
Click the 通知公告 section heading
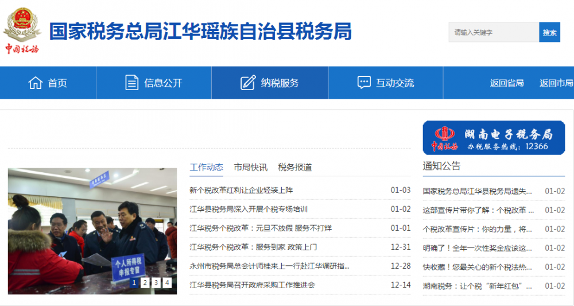click(441, 166)
